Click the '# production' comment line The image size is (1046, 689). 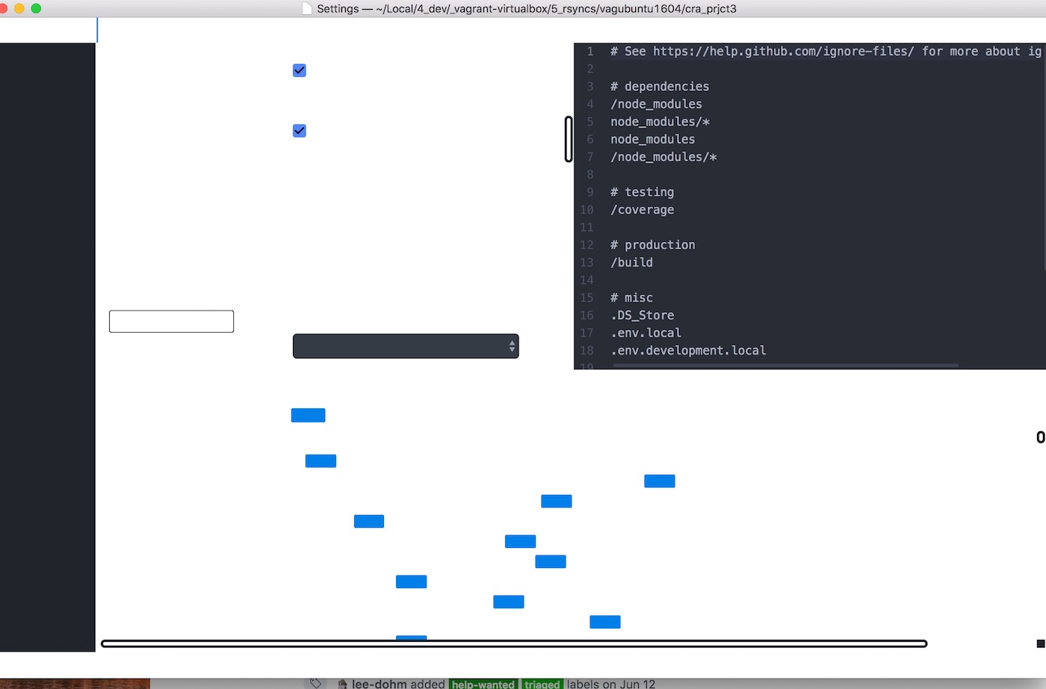pyautogui.click(x=652, y=245)
